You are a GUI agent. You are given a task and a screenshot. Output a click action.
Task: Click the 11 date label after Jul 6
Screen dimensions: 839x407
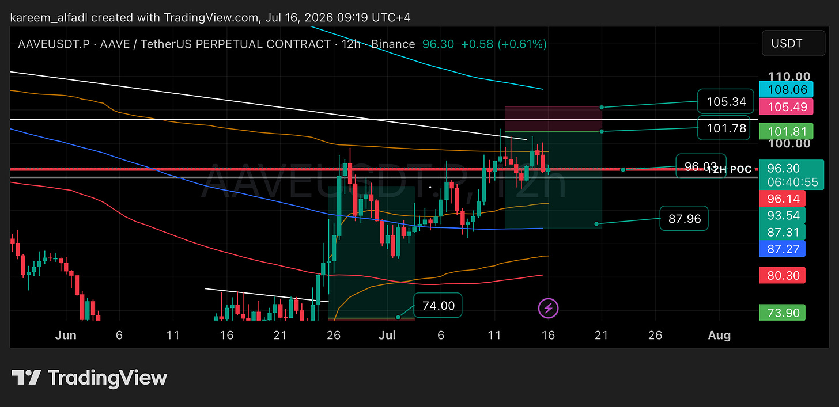tap(494, 336)
